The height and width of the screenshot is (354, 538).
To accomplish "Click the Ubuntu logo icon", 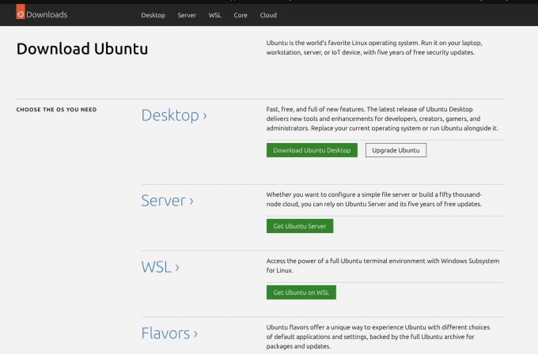I will click(x=21, y=12).
